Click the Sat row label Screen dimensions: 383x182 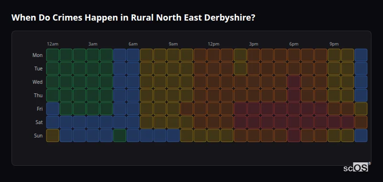(39, 122)
